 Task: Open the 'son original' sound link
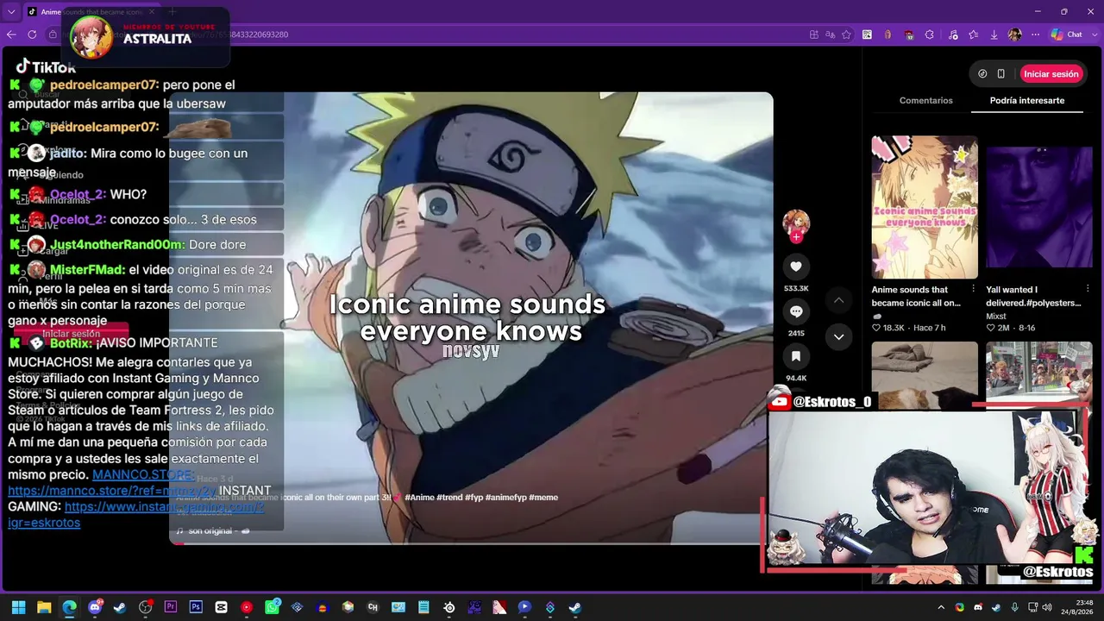(x=212, y=530)
